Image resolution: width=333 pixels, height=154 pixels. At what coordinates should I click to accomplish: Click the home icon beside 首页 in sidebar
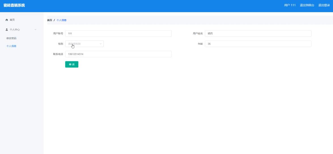7,20
